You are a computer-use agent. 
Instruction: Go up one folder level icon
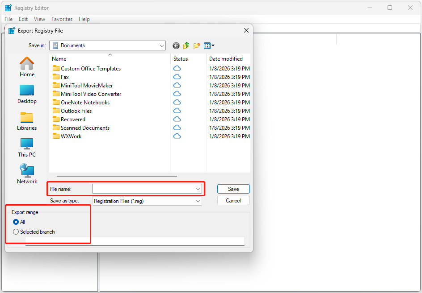pyautogui.click(x=186, y=45)
